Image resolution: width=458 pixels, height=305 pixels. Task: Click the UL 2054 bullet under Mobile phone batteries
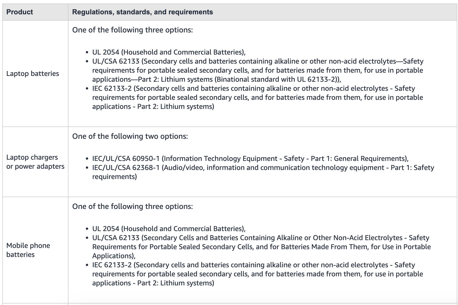[x=169, y=229]
